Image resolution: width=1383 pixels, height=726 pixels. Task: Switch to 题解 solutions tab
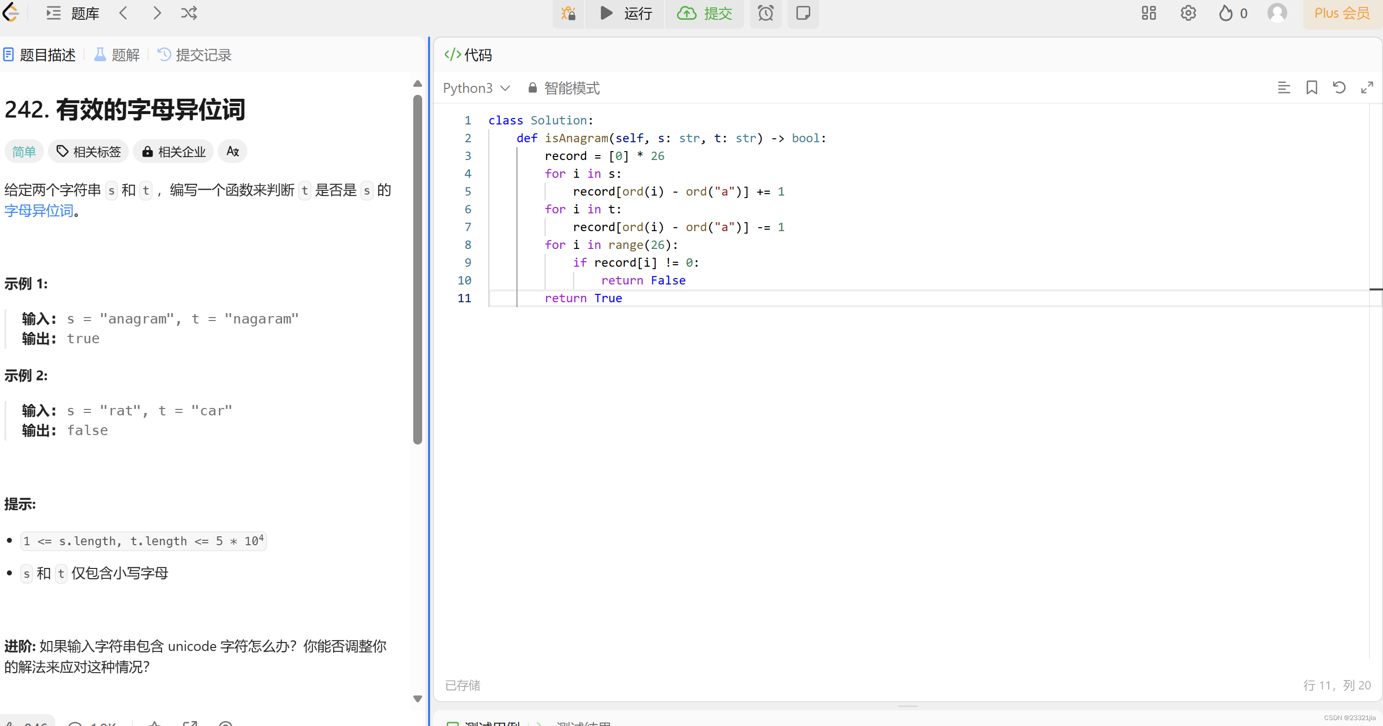tap(117, 55)
